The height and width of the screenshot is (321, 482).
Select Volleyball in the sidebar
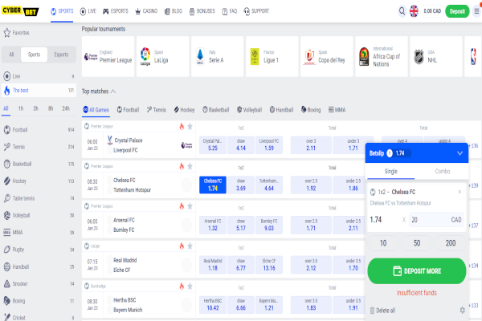(39, 215)
